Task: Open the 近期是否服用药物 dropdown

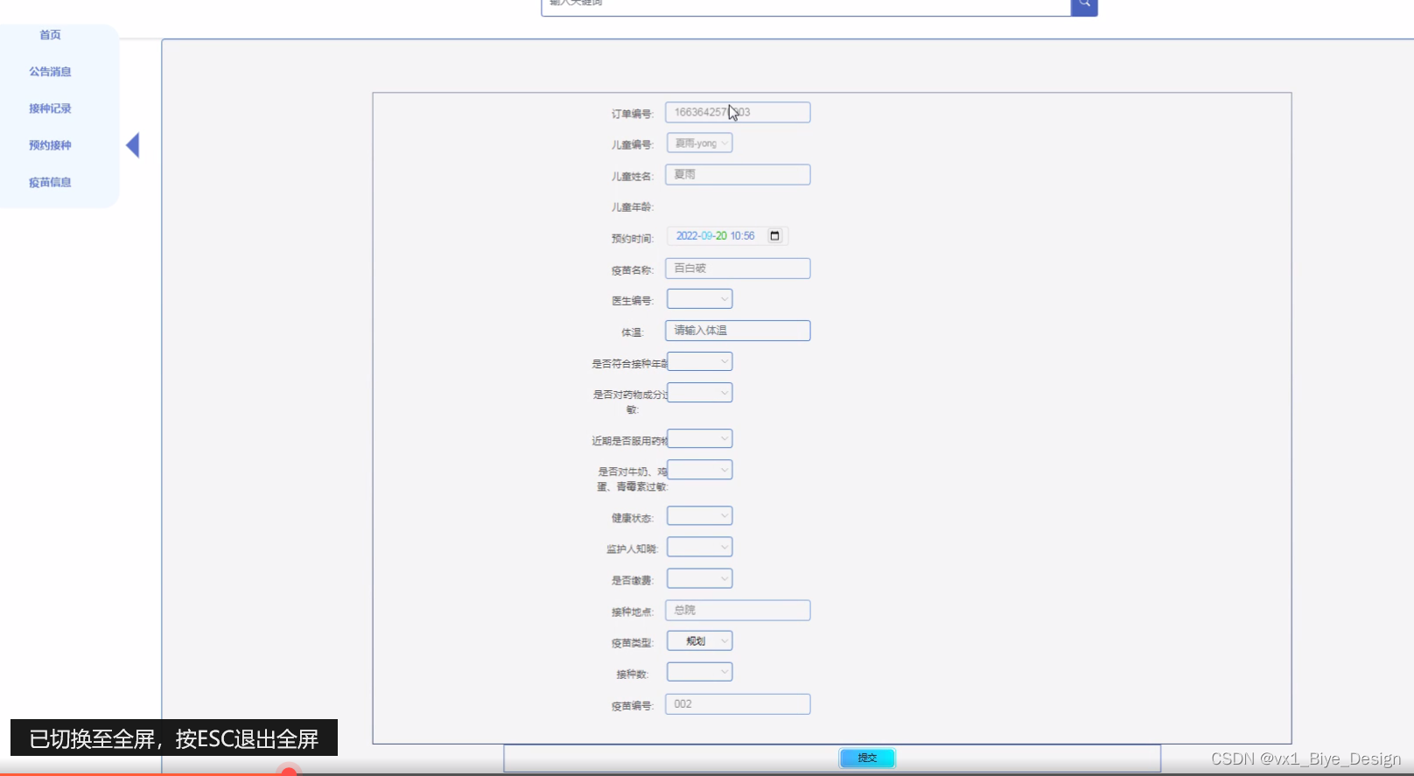Action: 700,438
